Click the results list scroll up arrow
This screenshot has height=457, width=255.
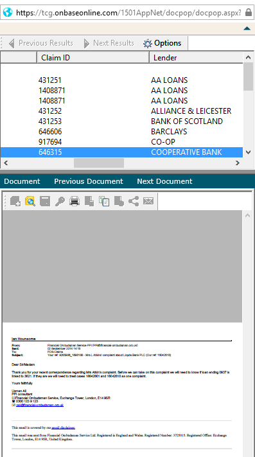click(x=249, y=57)
